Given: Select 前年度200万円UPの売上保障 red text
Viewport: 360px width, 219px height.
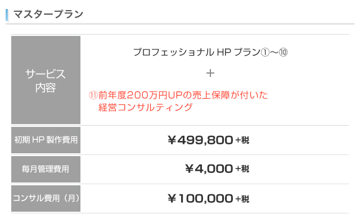Looking at the screenshot, I should point(164,95).
